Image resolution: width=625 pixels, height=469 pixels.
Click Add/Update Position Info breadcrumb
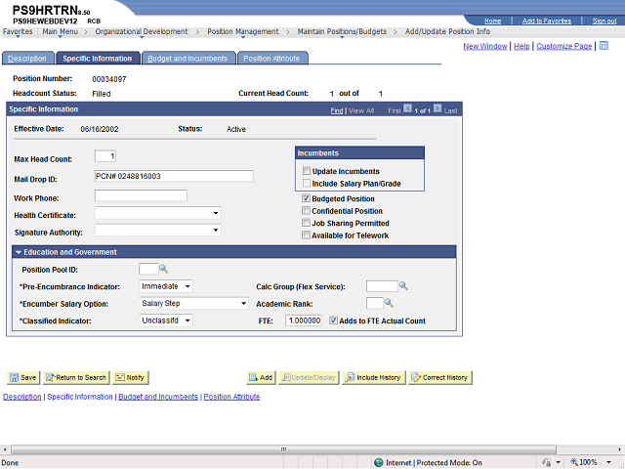447,31
